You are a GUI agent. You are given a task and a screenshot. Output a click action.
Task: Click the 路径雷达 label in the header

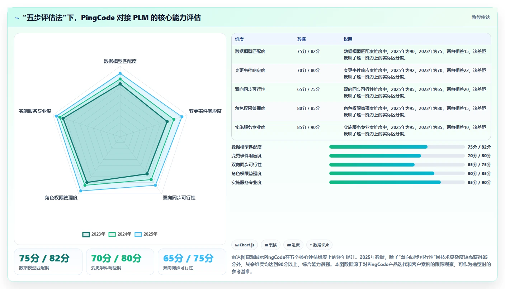point(481,17)
